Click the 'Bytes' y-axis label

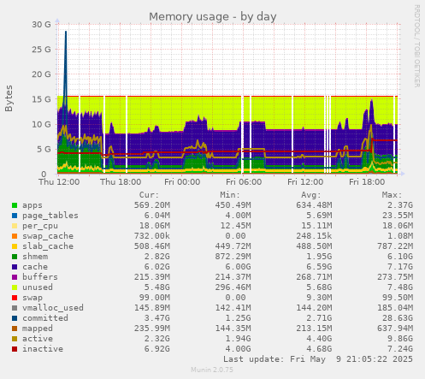[9, 98]
